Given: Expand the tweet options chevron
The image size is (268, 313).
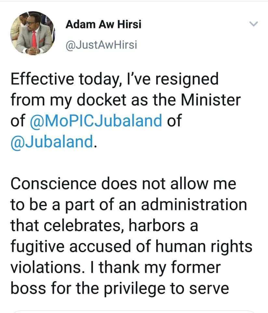Looking at the screenshot, I should point(254,24).
